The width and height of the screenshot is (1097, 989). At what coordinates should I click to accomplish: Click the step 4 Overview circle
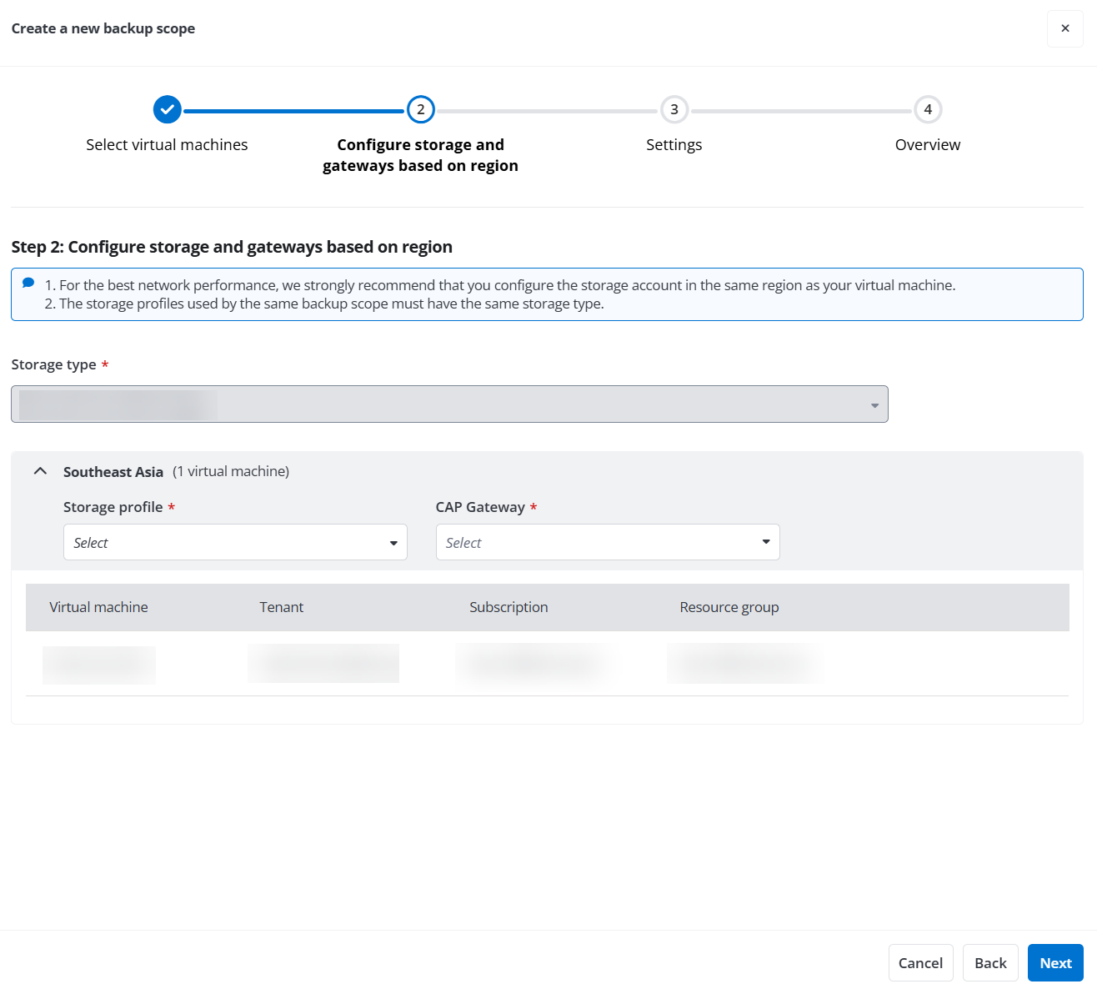(927, 109)
